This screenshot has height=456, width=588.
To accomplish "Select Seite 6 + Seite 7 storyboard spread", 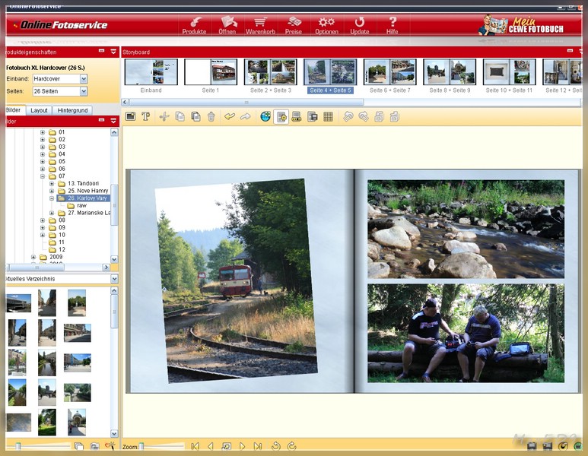I will pyautogui.click(x=390, y=72).
